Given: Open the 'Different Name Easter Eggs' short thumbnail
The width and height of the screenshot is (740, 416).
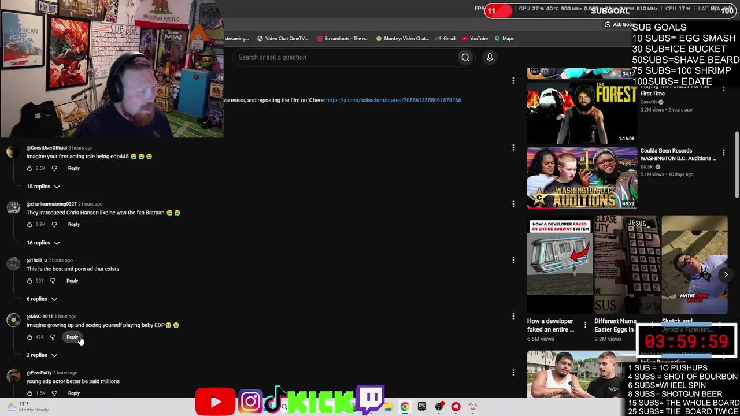Looking at the screenshot, I should point(627,265).
